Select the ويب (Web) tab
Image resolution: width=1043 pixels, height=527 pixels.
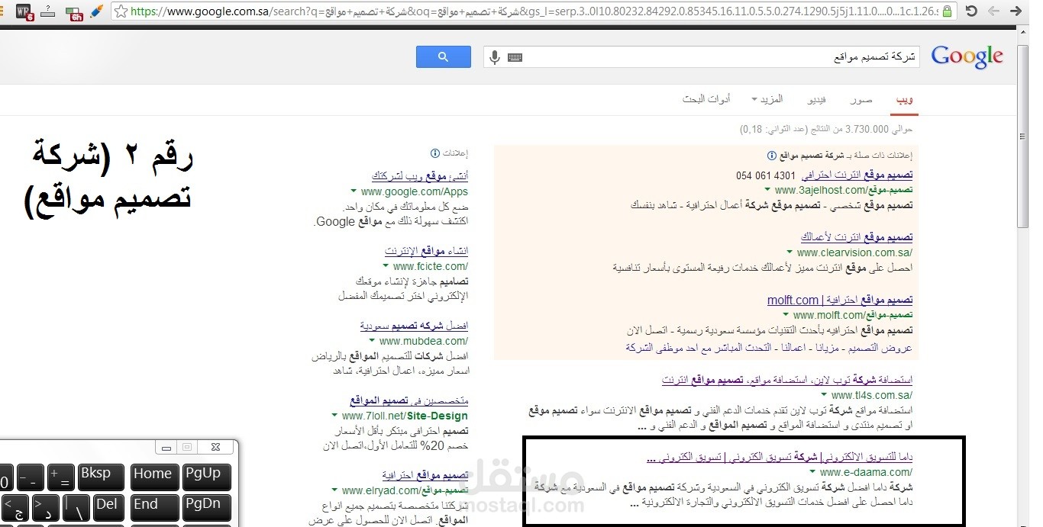coord(905,100)
